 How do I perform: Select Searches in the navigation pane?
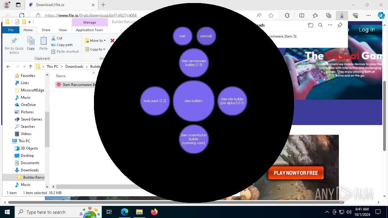pyautogui.click(x=28, y=127)
